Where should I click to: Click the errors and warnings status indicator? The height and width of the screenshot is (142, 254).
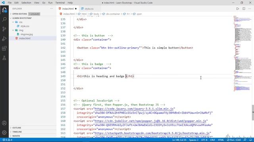pos(8,140)
